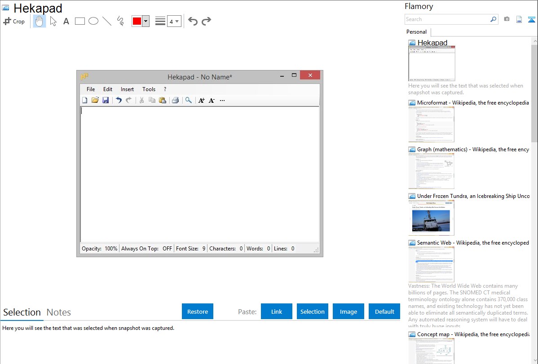Activate the hand pan tool
Image resolution: width=538 pixels, height=364 pixels.
40,21
